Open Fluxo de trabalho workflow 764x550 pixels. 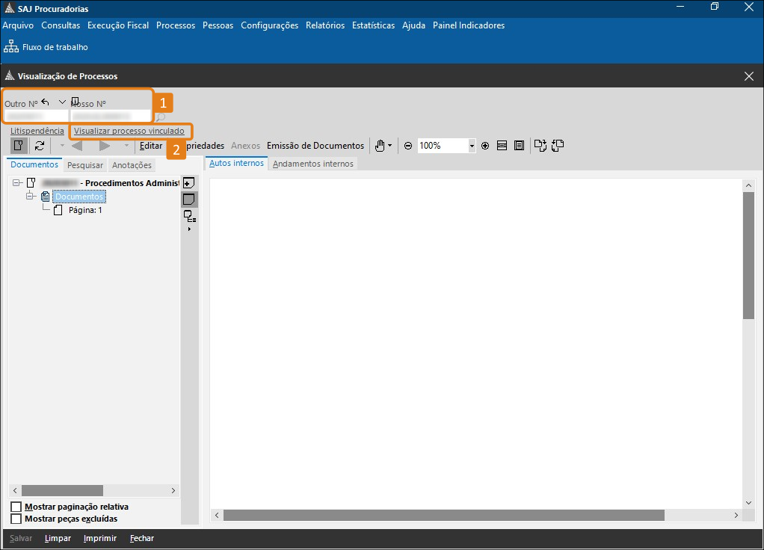click(46, 47)
